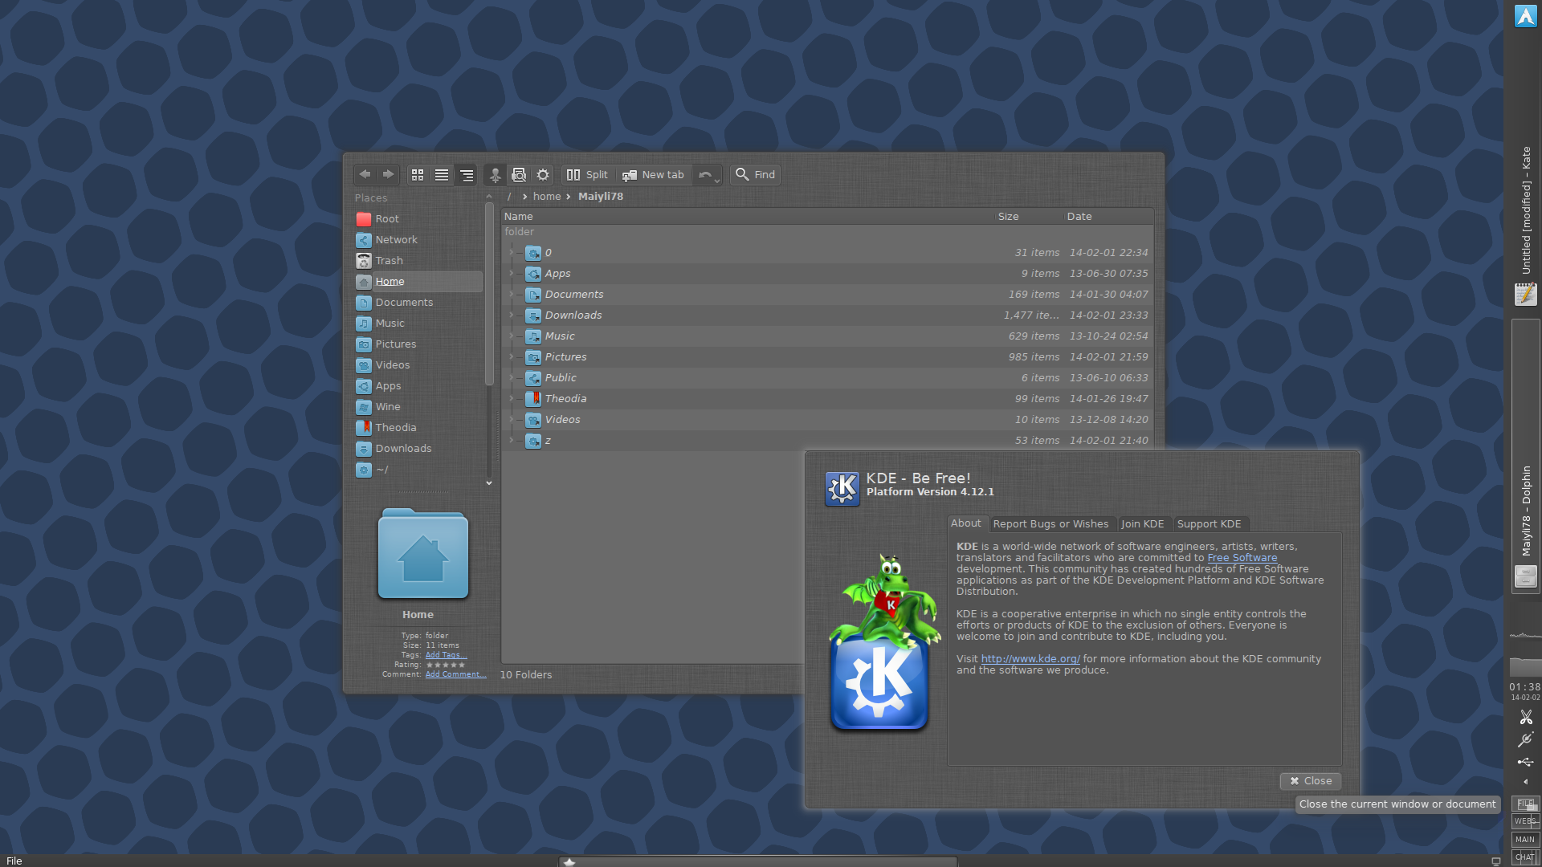Image resolution: width=1542 pixels, height=867 pixels.
Task: Open Dolphin settings gear icon
Action: (544, 174)
